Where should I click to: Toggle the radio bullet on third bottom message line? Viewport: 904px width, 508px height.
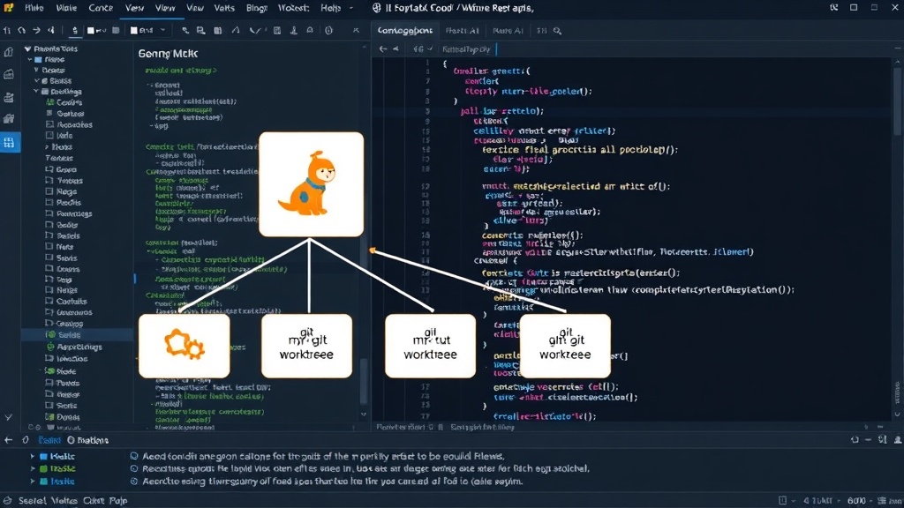pos(134,481)
